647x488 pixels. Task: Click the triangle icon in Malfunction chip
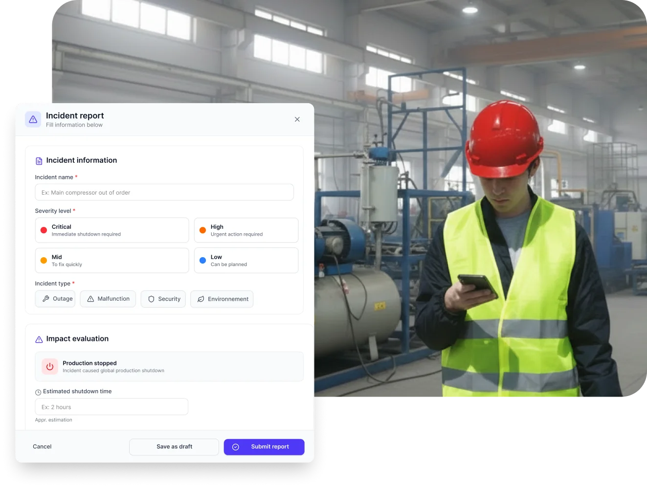pos(90,299)
